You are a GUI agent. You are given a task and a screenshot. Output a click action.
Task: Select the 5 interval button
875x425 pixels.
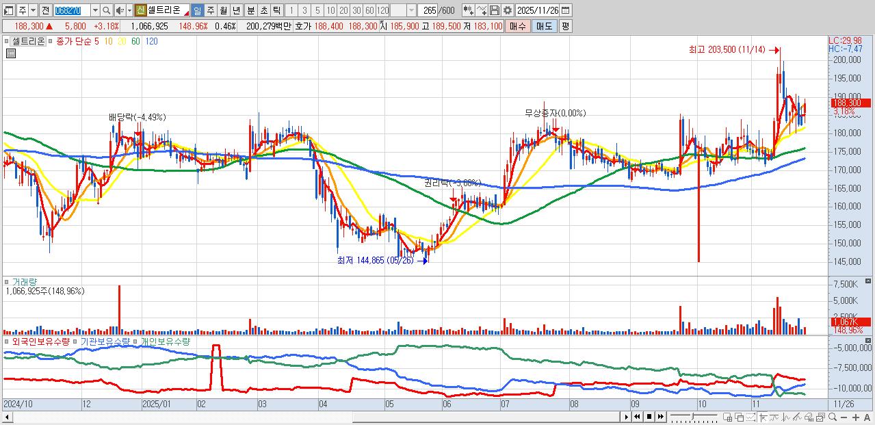[317, 10]
